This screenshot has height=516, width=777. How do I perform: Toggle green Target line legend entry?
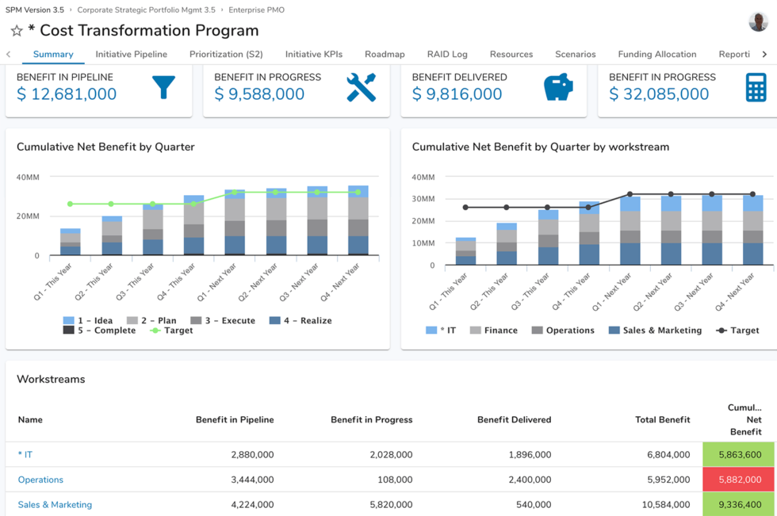pyautogui.click(x=171, y=331)
